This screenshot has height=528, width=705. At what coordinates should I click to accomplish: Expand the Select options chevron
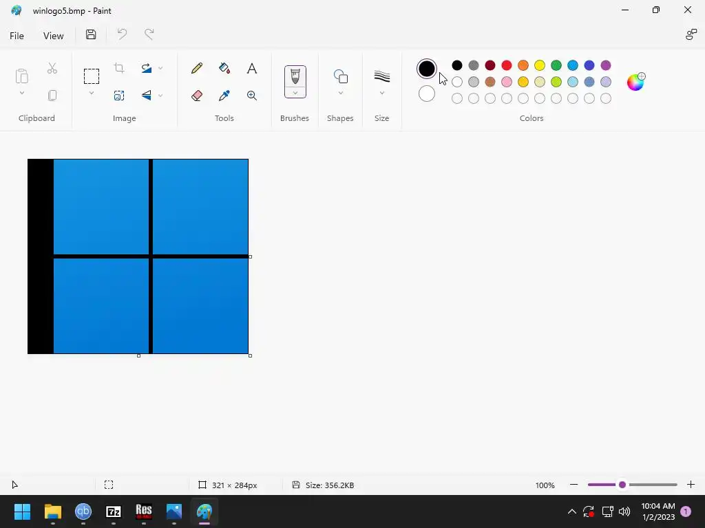92,93
